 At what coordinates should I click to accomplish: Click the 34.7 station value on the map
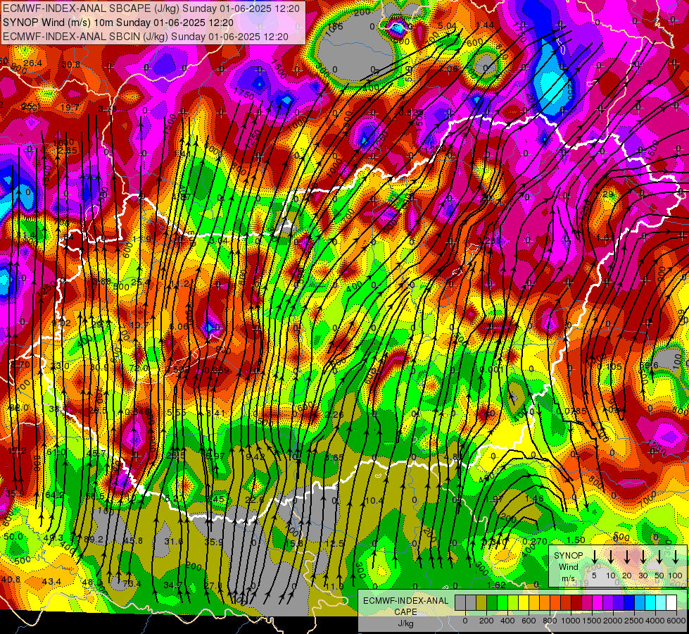click(172, 585)
